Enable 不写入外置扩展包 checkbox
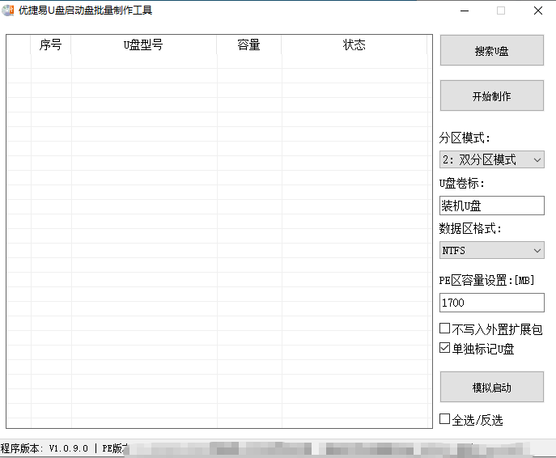The height and width of the screenshot is (458, 556). [x=445, y=329]
